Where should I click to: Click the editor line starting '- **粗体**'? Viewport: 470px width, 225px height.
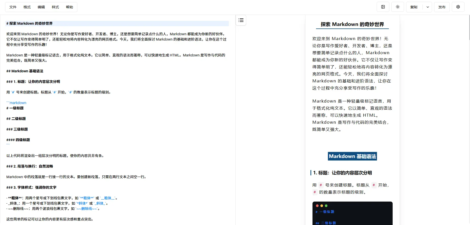pos(62,198)
